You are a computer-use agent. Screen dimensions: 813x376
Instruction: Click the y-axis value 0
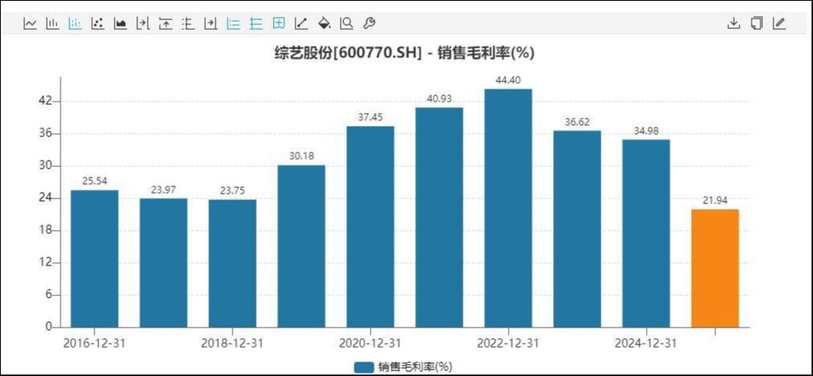pos(48,327)
